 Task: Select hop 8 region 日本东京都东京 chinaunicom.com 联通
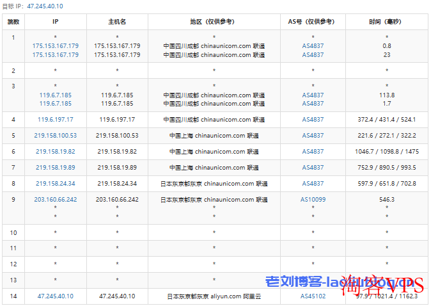(214, 183)
